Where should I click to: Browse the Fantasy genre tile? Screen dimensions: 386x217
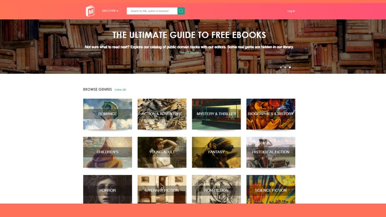point(216,152)
